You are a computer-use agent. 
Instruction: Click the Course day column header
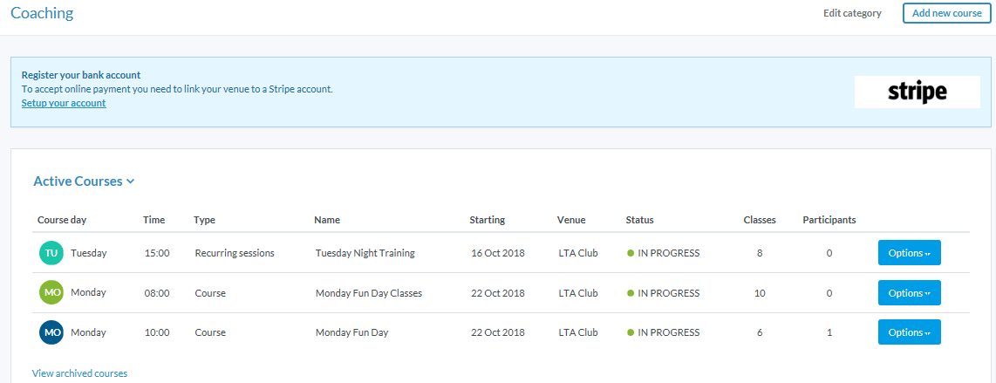coord(62,220)
